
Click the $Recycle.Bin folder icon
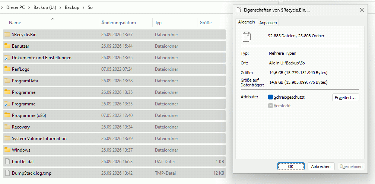click(x=7, y=35)
